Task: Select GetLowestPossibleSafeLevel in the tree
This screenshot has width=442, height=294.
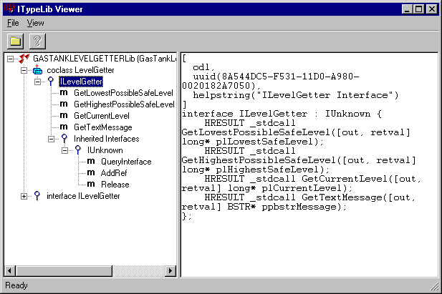Action: 123,93
